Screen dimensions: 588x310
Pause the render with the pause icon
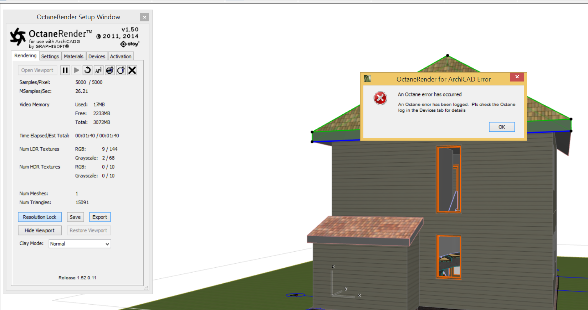[65, 70]
